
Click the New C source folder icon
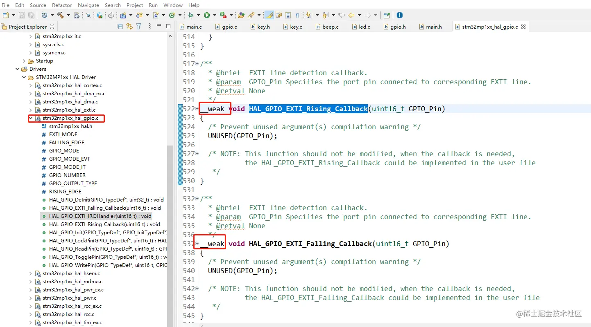click(139, 15)
